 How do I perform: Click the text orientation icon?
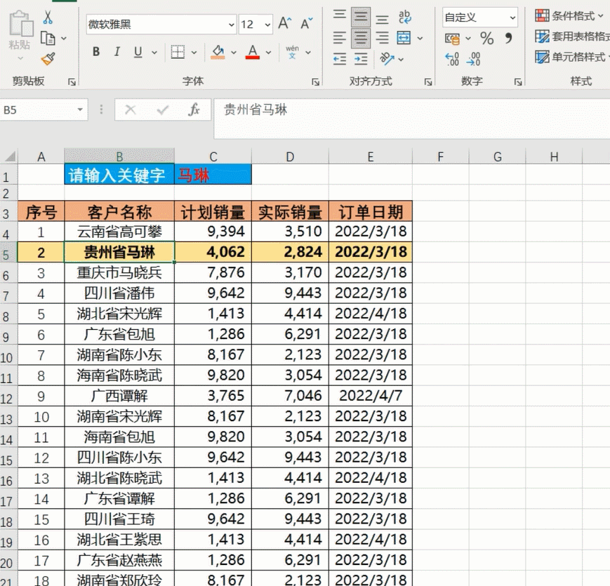[x=387, y=59]
